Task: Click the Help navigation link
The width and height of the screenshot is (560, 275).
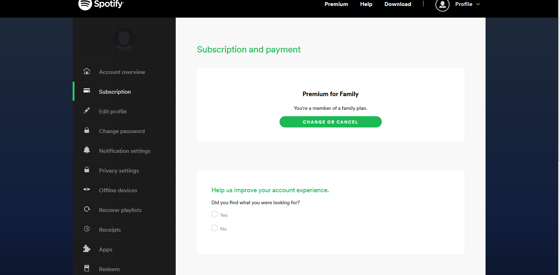Action: point(366,4)
